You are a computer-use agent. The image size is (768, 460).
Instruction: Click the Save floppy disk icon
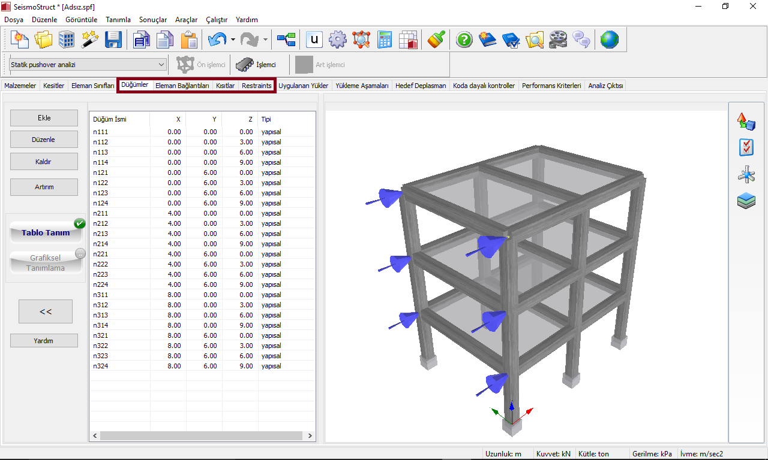click(x=113, y=40)
